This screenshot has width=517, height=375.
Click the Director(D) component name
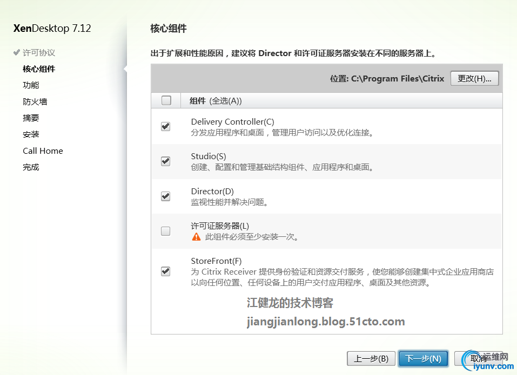212,192
